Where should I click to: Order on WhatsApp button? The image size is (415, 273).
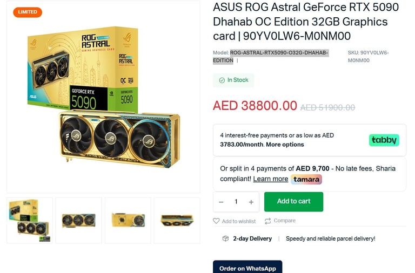click(247, 267)
